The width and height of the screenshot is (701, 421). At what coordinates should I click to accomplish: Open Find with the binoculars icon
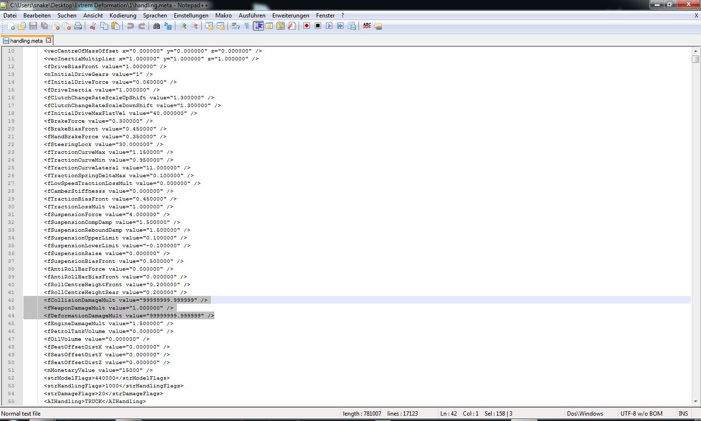click(156, 26)
